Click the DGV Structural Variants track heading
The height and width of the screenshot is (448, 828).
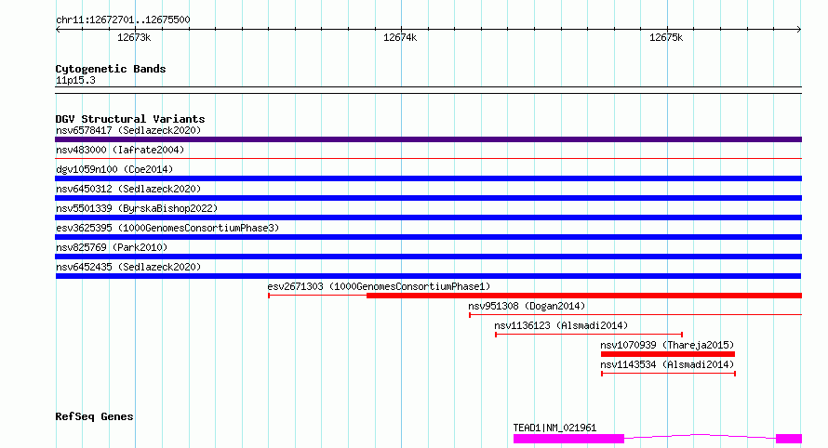(130, 119)
